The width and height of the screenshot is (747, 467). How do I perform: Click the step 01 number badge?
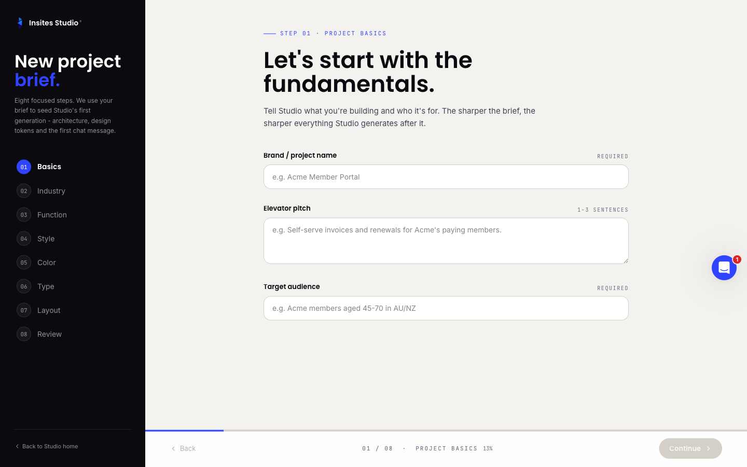tap(24, 167)
